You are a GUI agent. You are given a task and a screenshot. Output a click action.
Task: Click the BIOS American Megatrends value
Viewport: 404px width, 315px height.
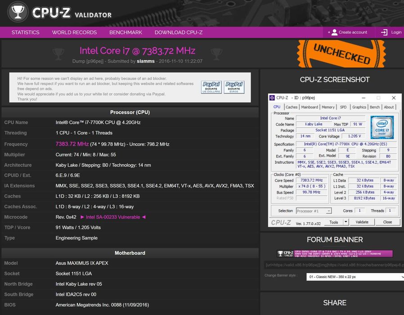102,305
